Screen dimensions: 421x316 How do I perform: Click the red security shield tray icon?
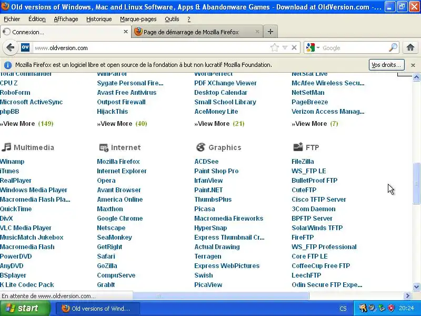pos(391,308)
